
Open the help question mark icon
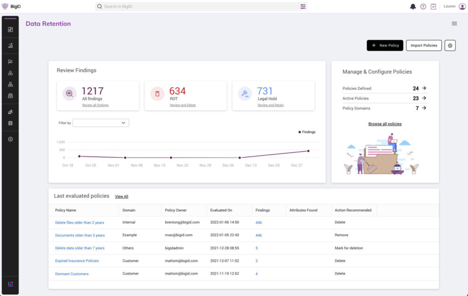point(423,6)
